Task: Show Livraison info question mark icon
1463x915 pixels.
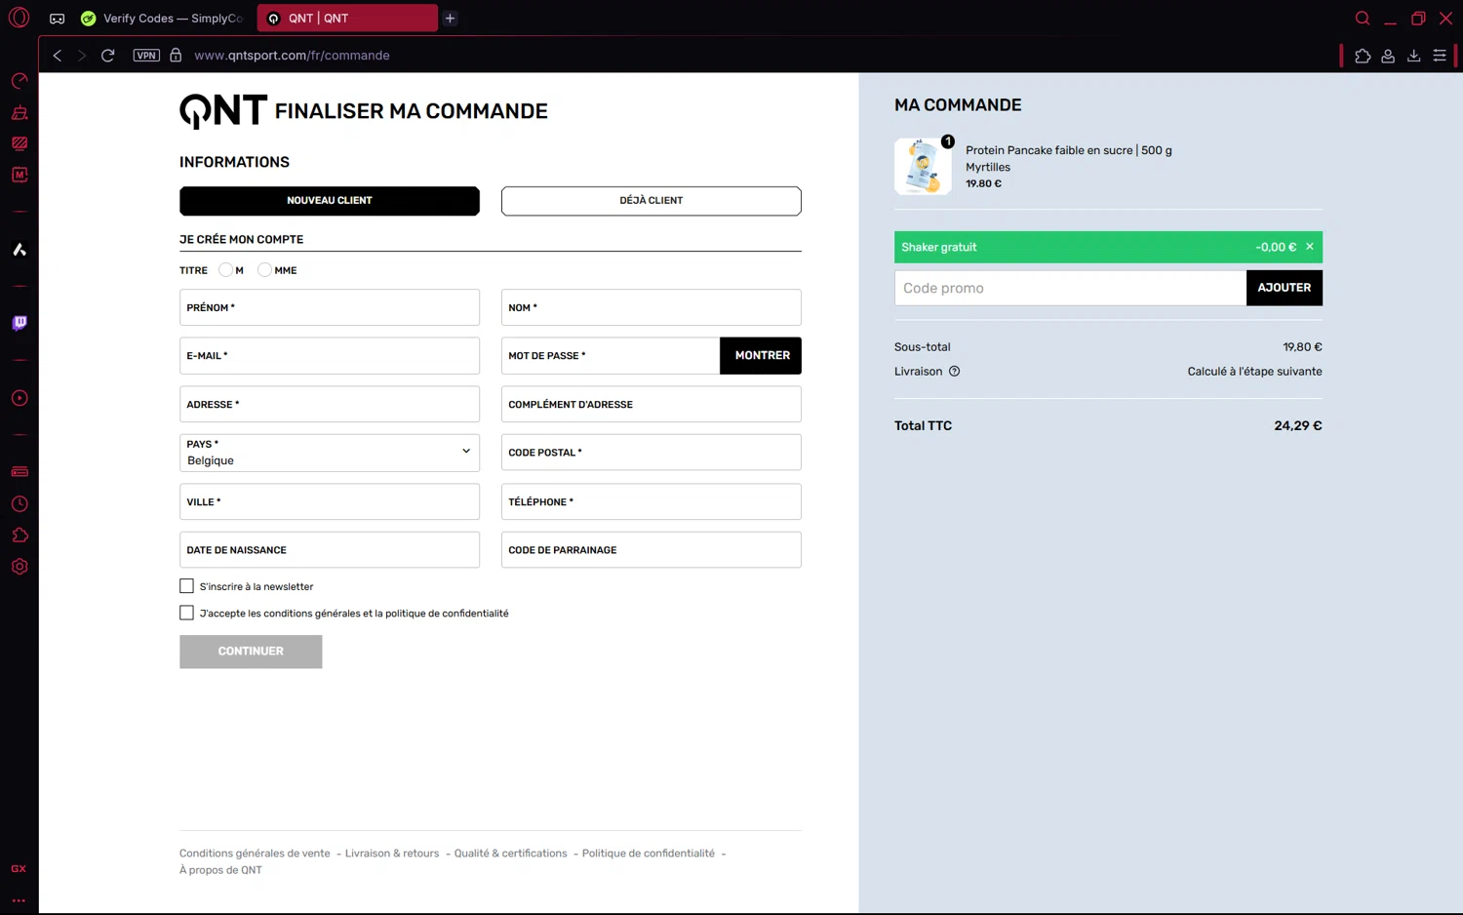Action: pyautogui.click(x=954, y=371)
